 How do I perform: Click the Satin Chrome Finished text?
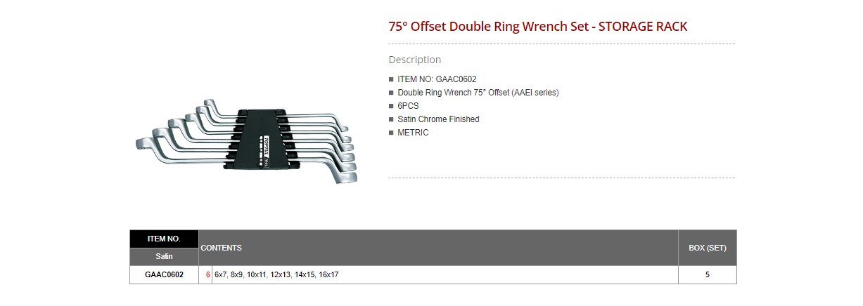pyautogui.click(x=438, y=119)
